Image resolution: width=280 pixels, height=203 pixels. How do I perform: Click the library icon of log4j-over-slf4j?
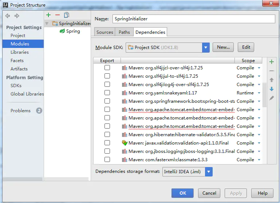click(125, 85)
